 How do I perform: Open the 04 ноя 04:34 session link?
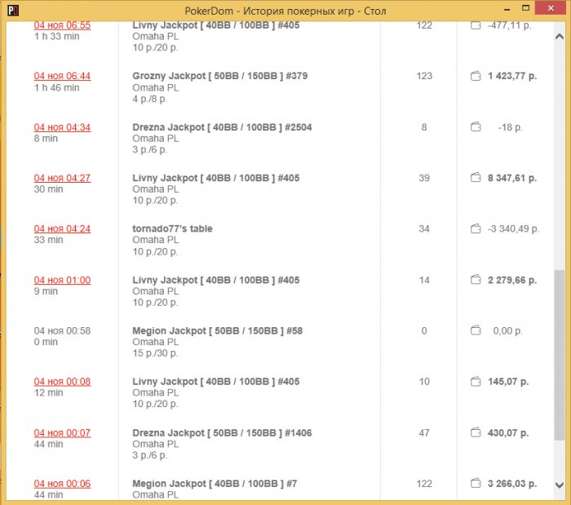[x=62, y=127]
